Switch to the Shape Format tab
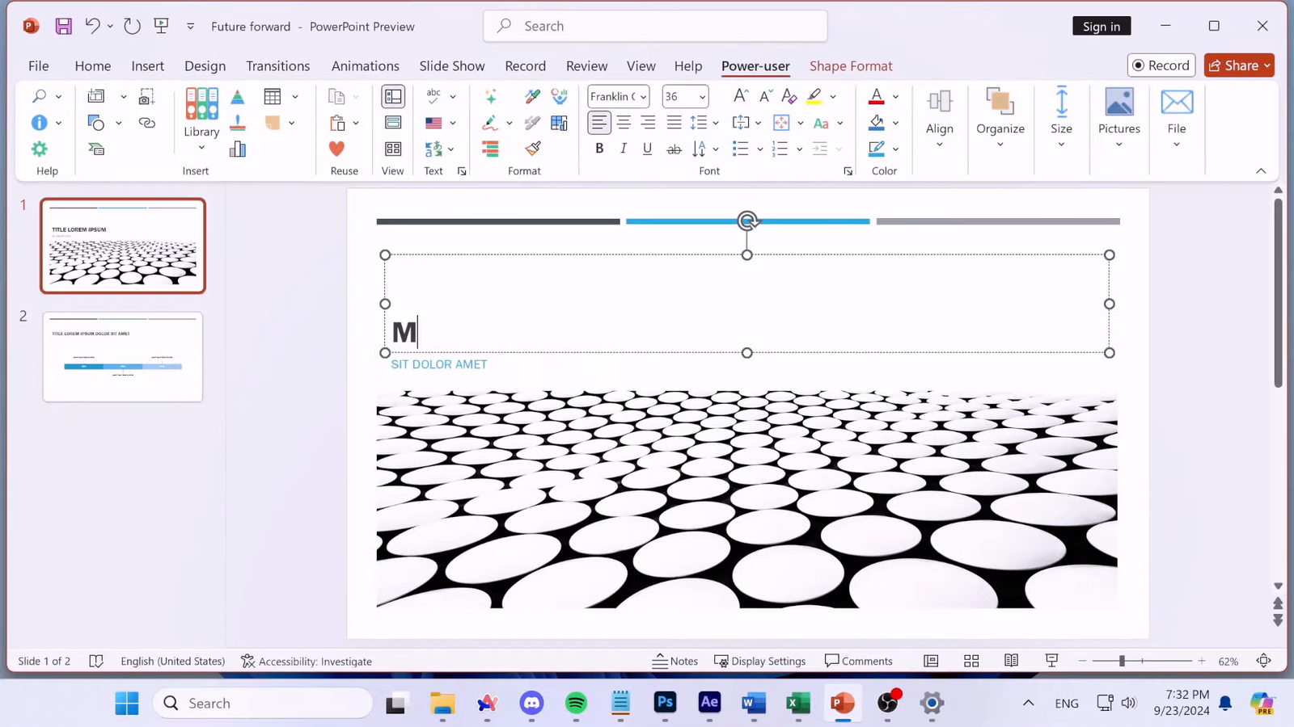1294x727 pixels. [850, 65]
